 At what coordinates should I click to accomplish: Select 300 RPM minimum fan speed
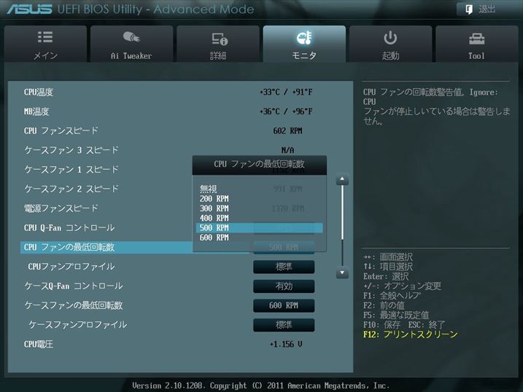tap(214, 208)
